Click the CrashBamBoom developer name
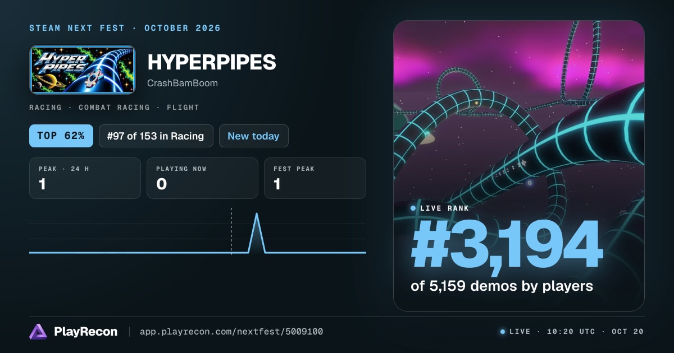The width and height of the screenshot is (674, 353). click(x=183, y=83)
